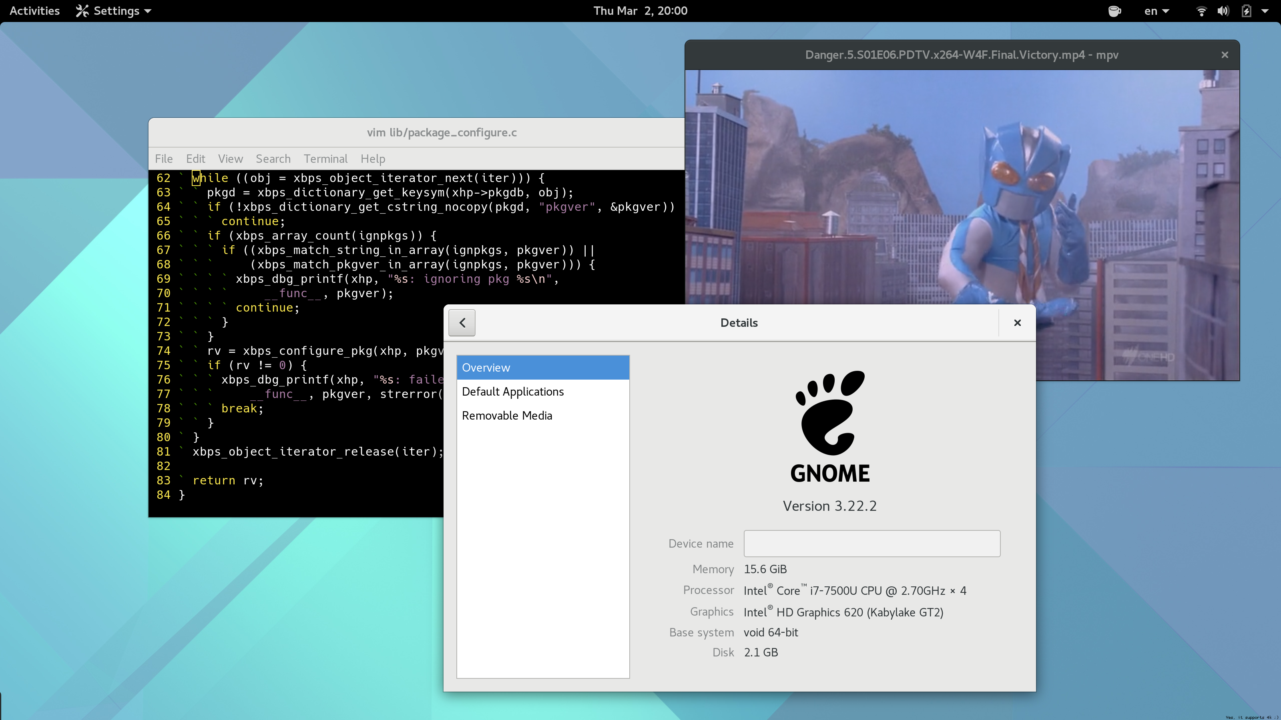Click the Settings wrench icon in top bar
1281x720 pixels.
click(x=82, y=11)
